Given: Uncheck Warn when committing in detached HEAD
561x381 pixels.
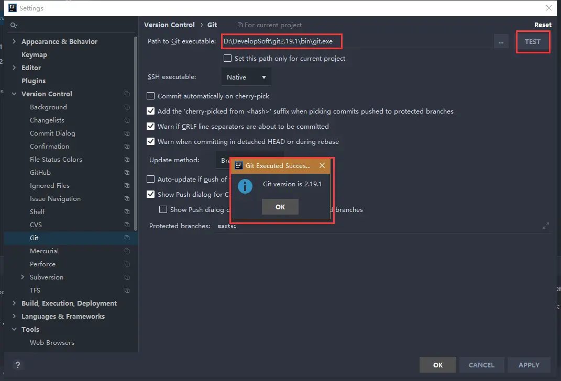Looking at the screenshot, I should coord(151,141).
